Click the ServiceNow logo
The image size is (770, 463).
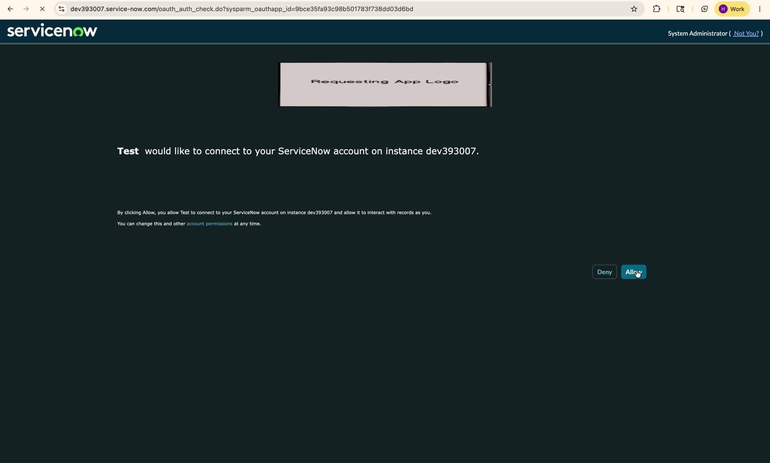(52, 31)
